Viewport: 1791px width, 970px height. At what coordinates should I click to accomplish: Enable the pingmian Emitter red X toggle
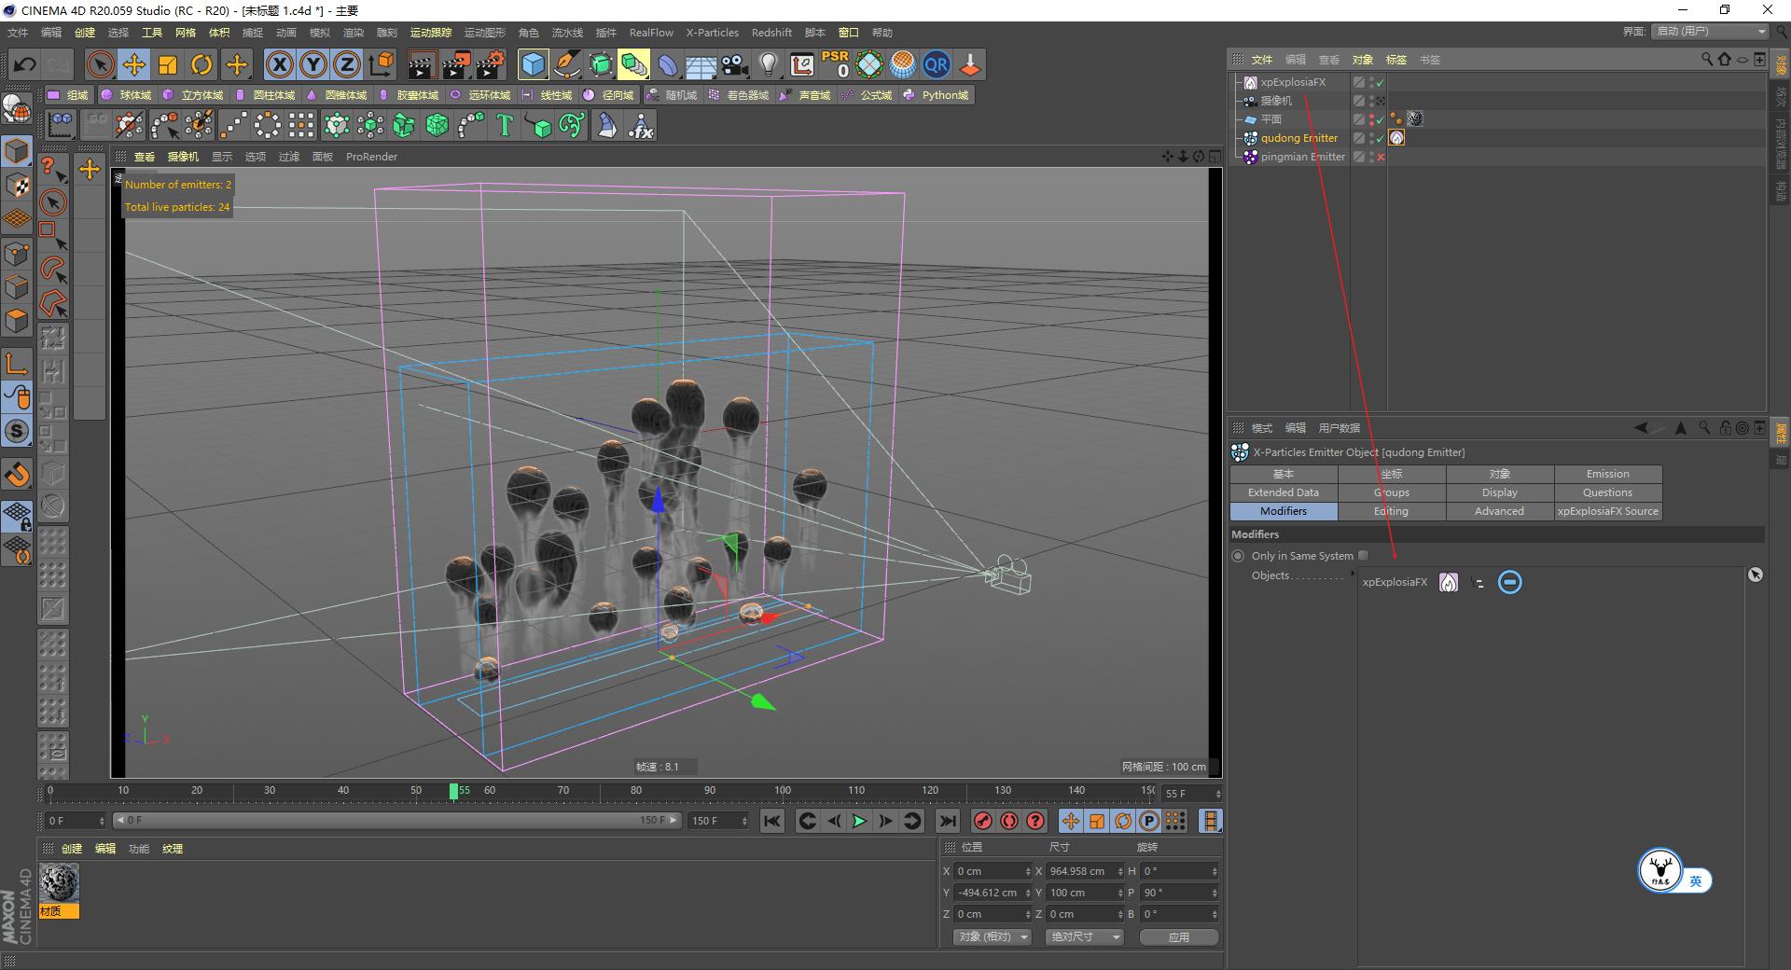[1380, 157]
